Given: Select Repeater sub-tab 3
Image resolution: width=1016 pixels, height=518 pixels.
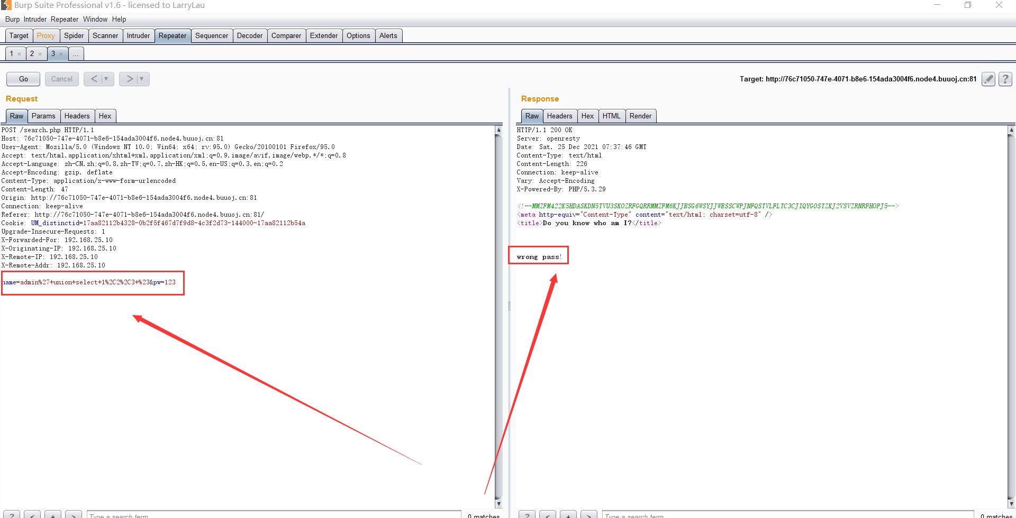Looking at the screenshot, I should click(53, 54).
